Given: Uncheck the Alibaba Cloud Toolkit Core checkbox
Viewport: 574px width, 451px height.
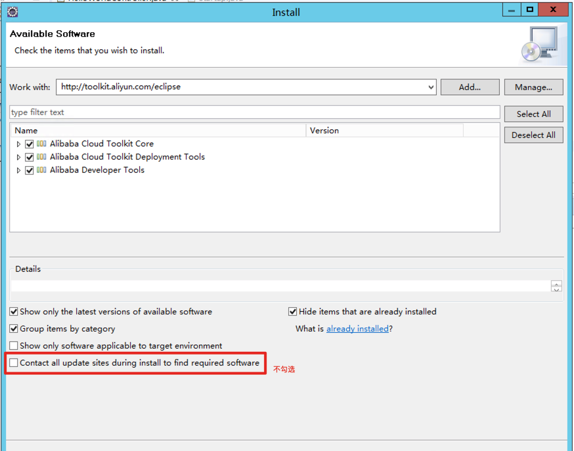Looking at the screenshot, I should tap(30, 144).
